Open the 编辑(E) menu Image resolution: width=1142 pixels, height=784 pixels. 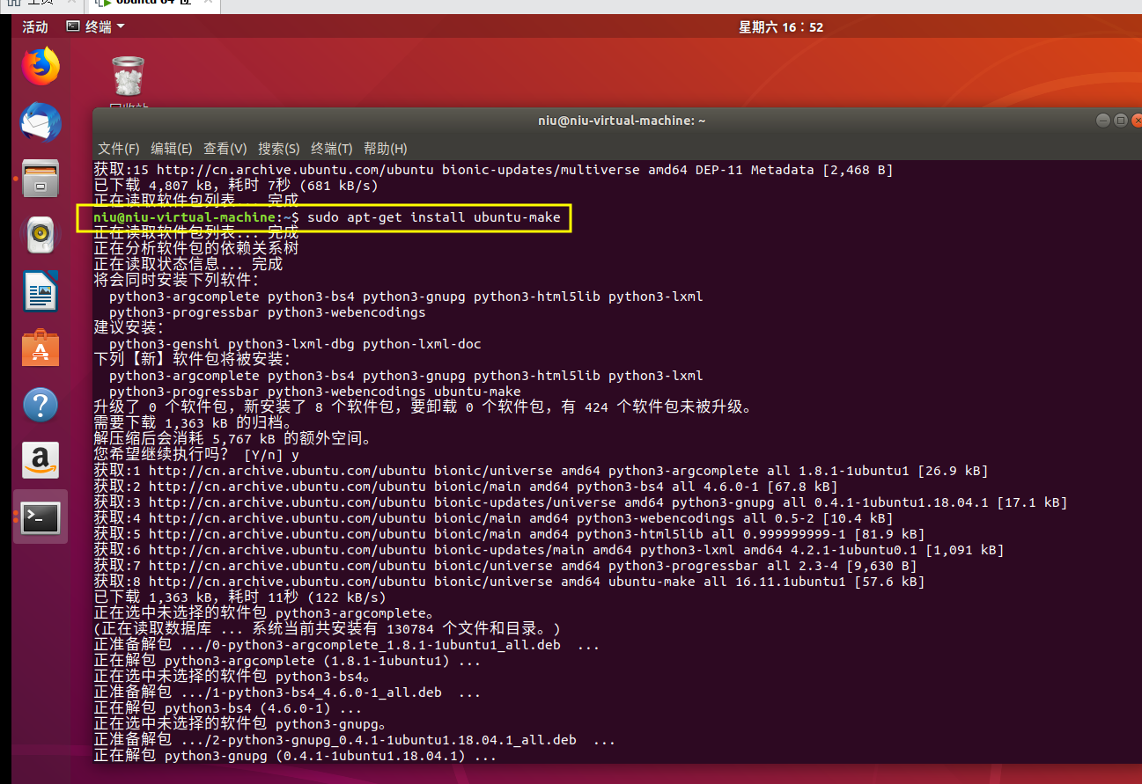click(x=172, y=149)
